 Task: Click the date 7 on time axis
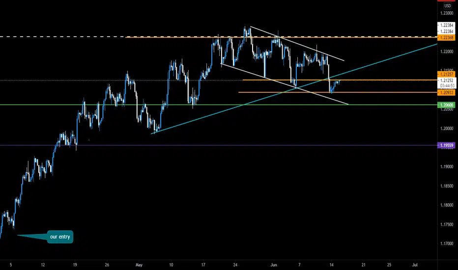pyautogui.click(x=299, y=265)
